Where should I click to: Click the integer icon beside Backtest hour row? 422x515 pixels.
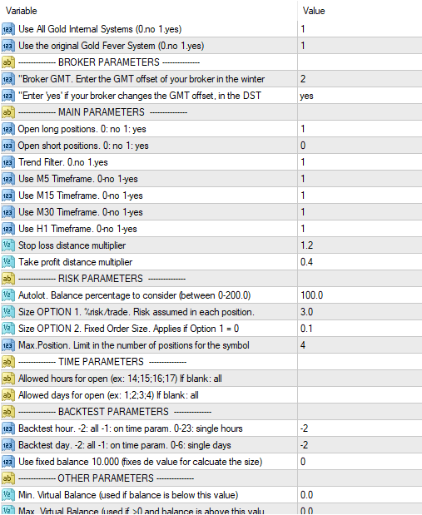(7, 428)
